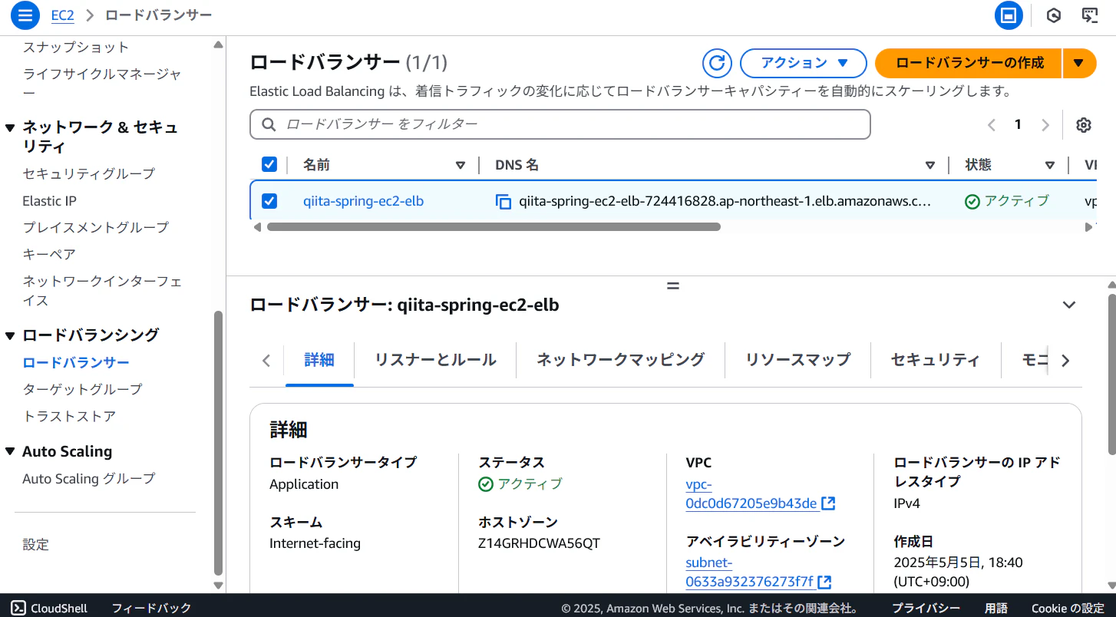Go to previous page of the table

992,125
